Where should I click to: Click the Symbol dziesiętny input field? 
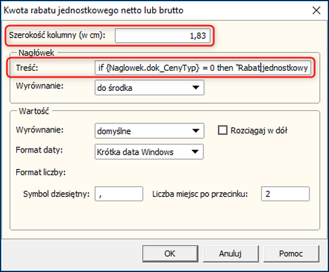119,194
